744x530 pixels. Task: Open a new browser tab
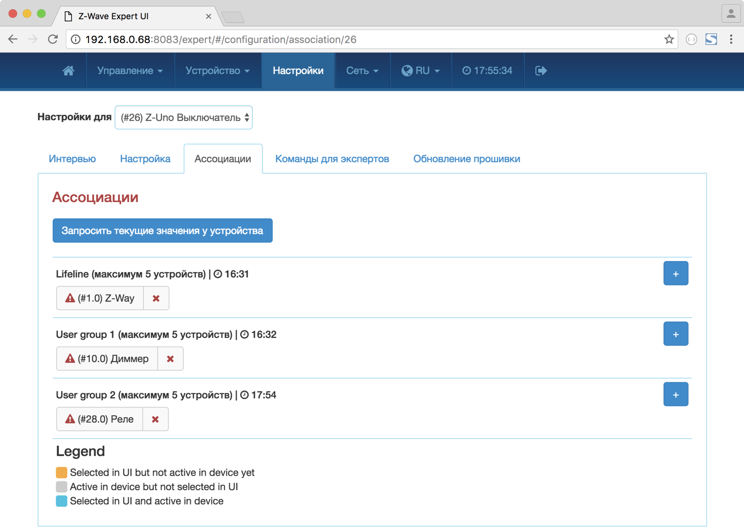(233, 17)
